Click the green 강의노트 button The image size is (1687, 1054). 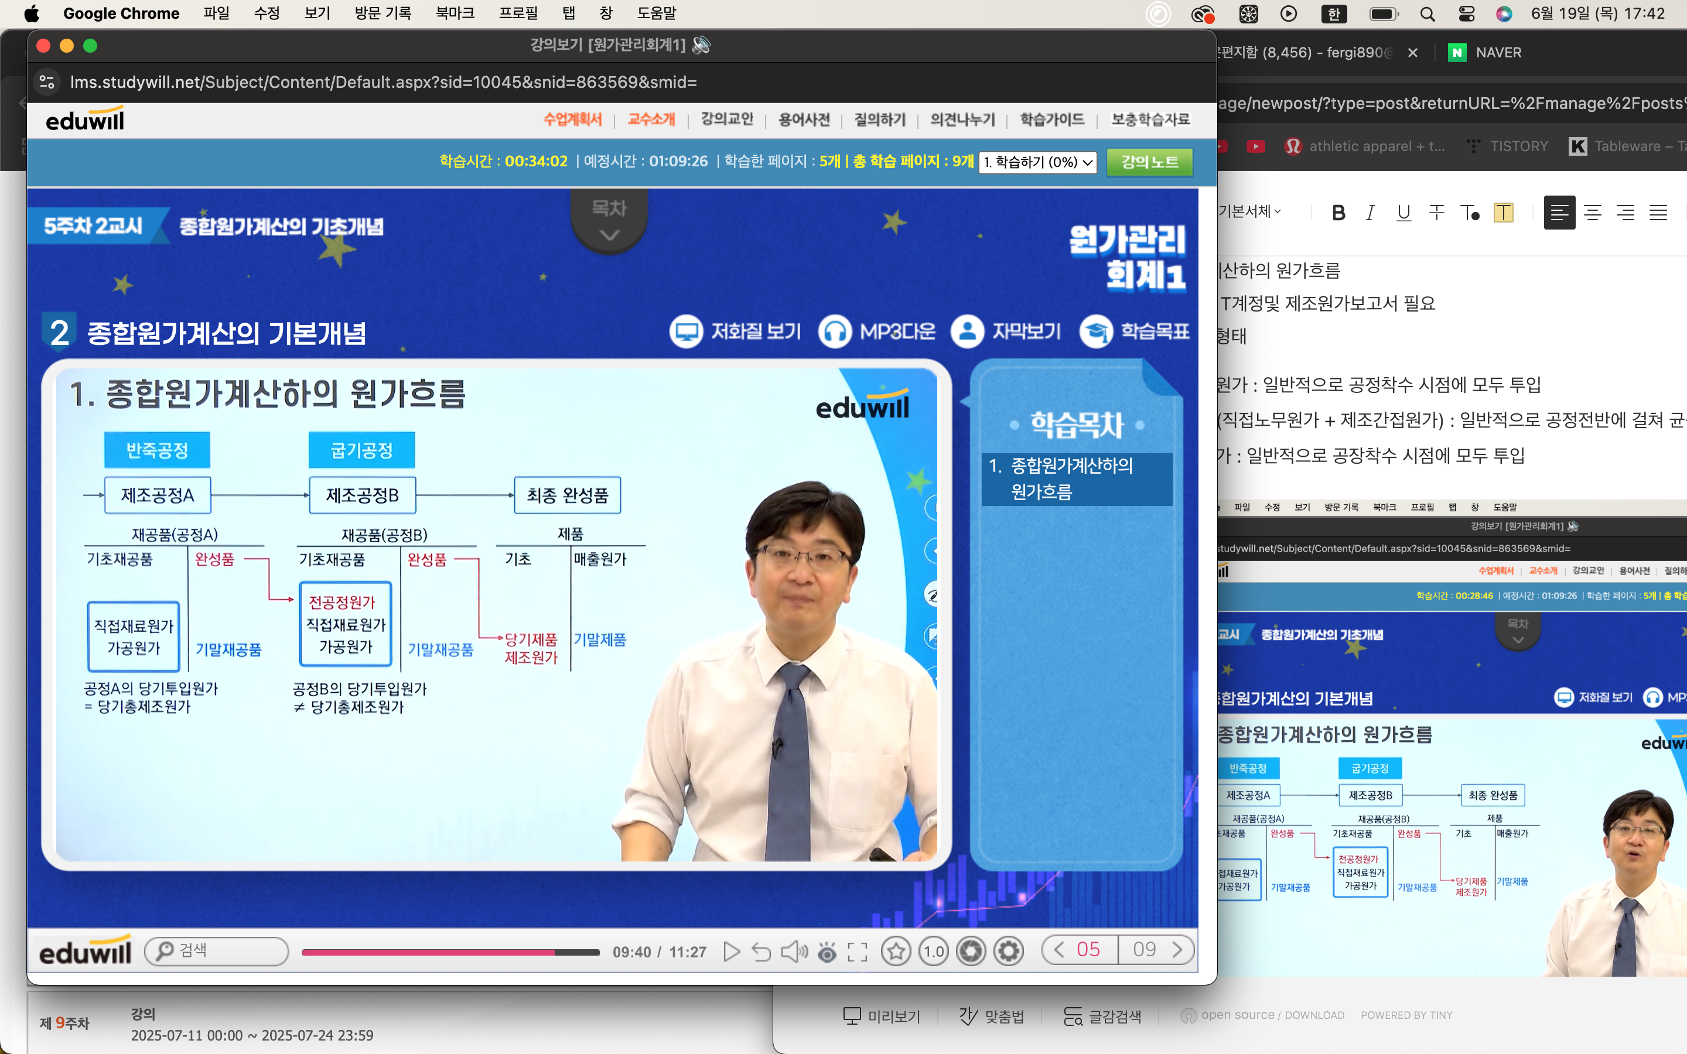pyautogui.click(x=1149, y=162)
